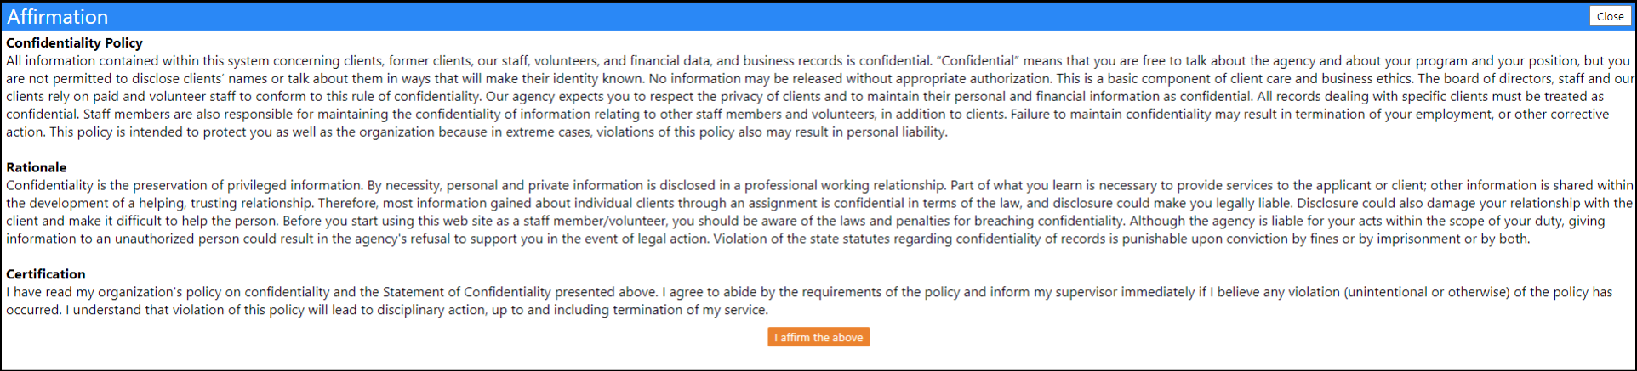Click the Rationale heading
This screenshot has width=1637, height=371.
pyautogui.click(x=36, y=167)
